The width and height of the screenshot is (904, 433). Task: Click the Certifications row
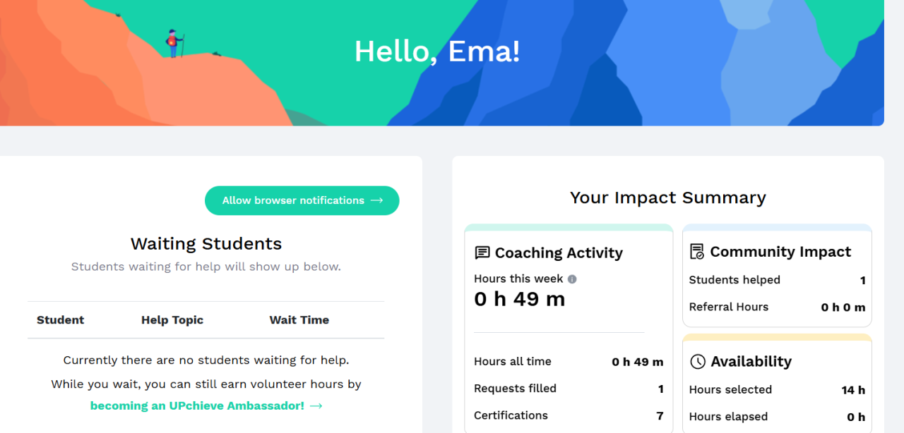[569, 415]
